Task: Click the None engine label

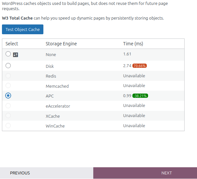Action: click(x=51, y=55)
